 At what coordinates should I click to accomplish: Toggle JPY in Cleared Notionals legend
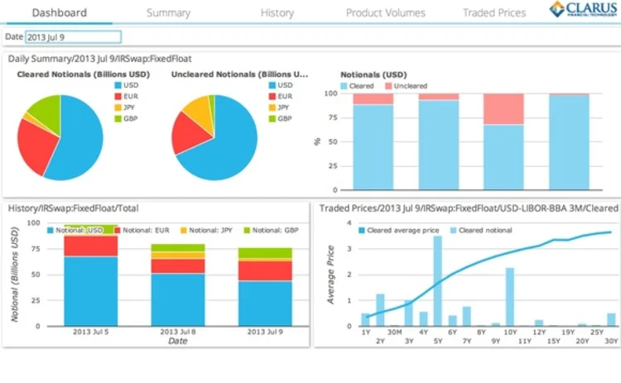tap(125, 108)
